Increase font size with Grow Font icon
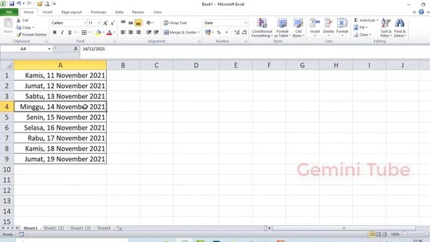Viewport: 430px width, 242px height. 105,23
